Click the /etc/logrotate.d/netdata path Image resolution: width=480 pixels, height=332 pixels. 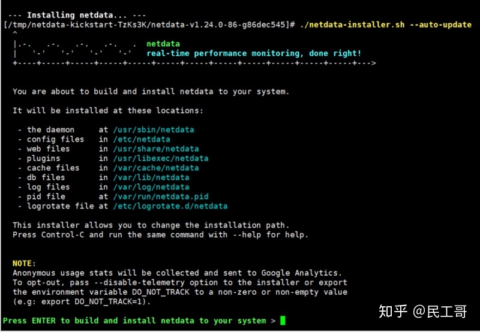170,206
